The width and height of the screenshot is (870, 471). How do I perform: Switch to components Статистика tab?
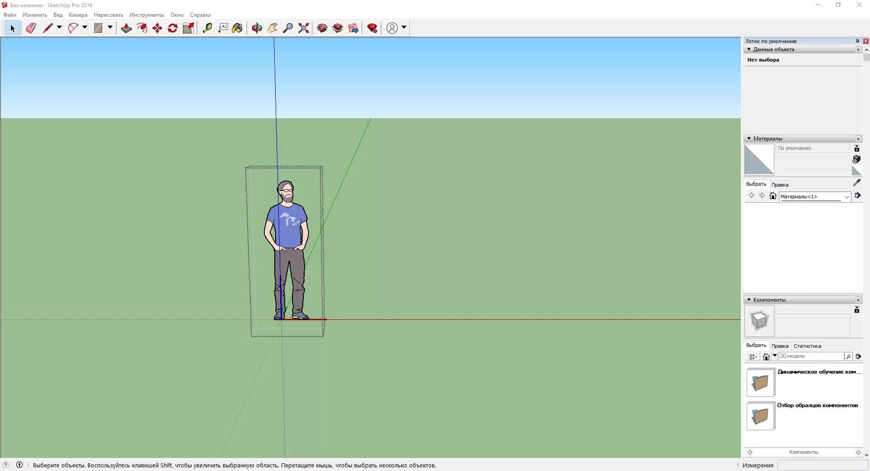click(807, 346)
